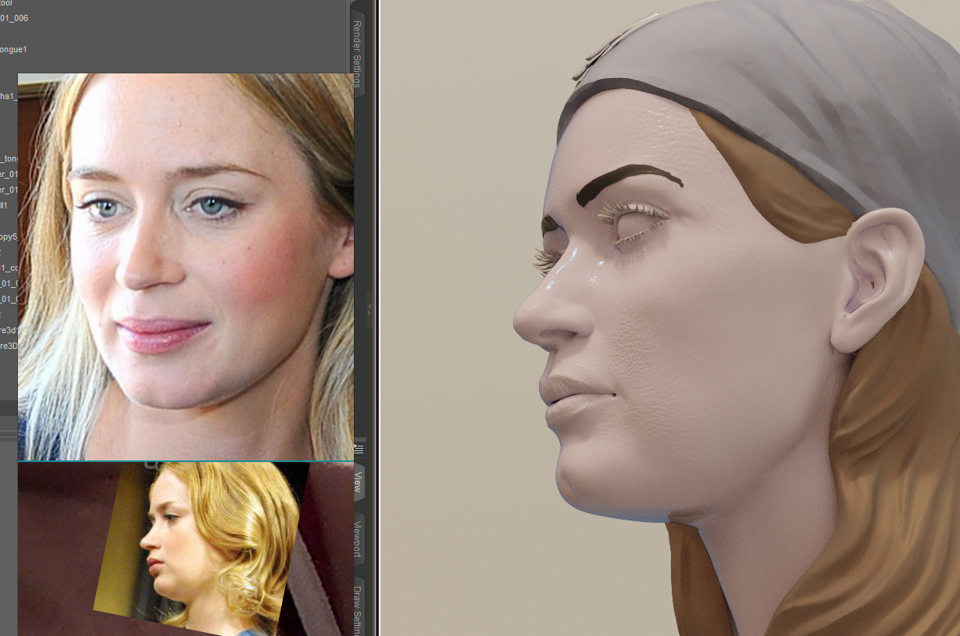Screen dimensions: 960x636
Task: Select the 'tool' entry at the top of the list
Action: pos(5,3)
